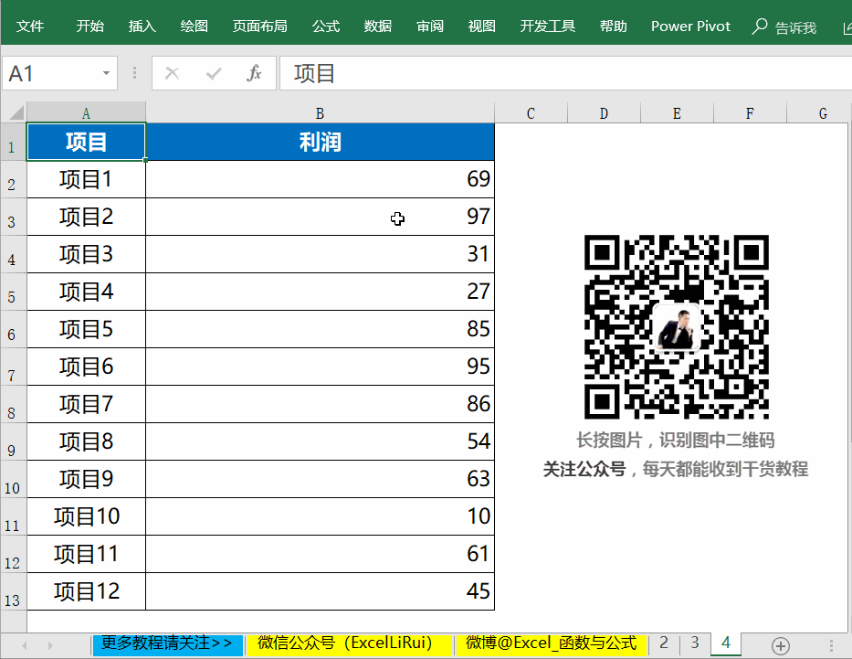Select the cell 项目11
The width and height of the screenshot is (852, 659).
pyautogui.click(x=86, y=554)
